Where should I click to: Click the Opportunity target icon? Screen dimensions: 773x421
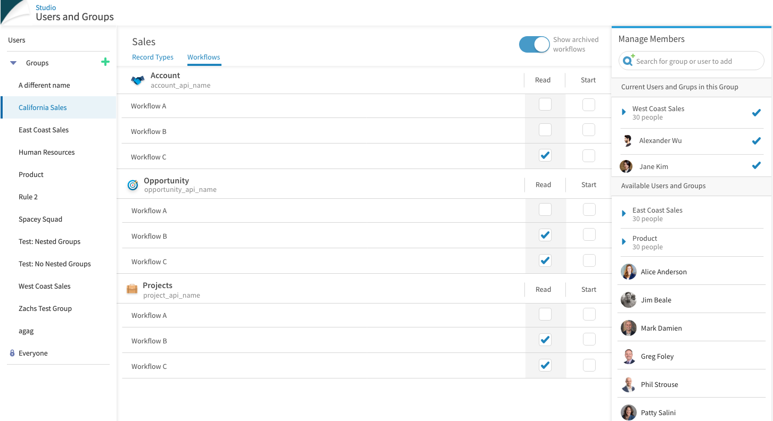[x=133, y=185]
